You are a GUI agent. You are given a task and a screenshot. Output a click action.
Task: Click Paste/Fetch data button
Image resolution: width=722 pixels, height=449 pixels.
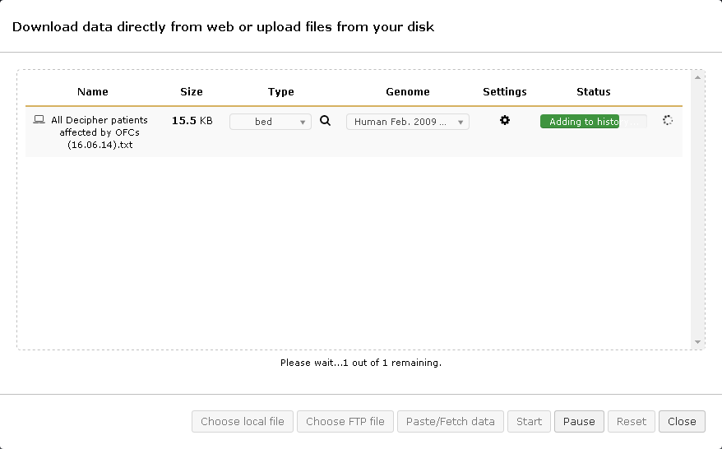pos(451,421)
